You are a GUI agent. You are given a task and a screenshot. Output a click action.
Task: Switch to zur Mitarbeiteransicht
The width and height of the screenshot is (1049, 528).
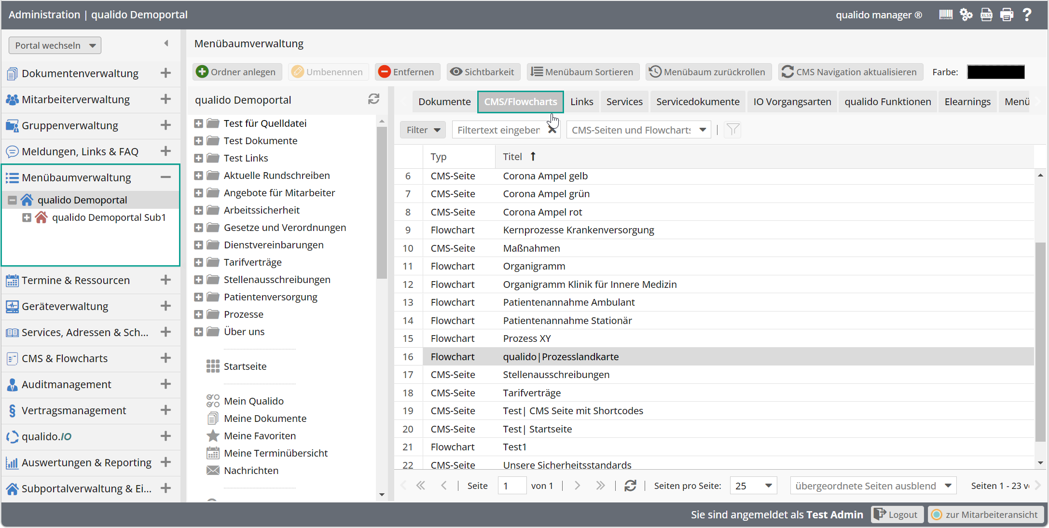[986, 514]
